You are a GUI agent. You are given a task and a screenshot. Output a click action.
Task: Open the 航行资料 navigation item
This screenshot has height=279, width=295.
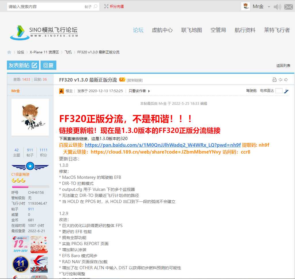245,30
